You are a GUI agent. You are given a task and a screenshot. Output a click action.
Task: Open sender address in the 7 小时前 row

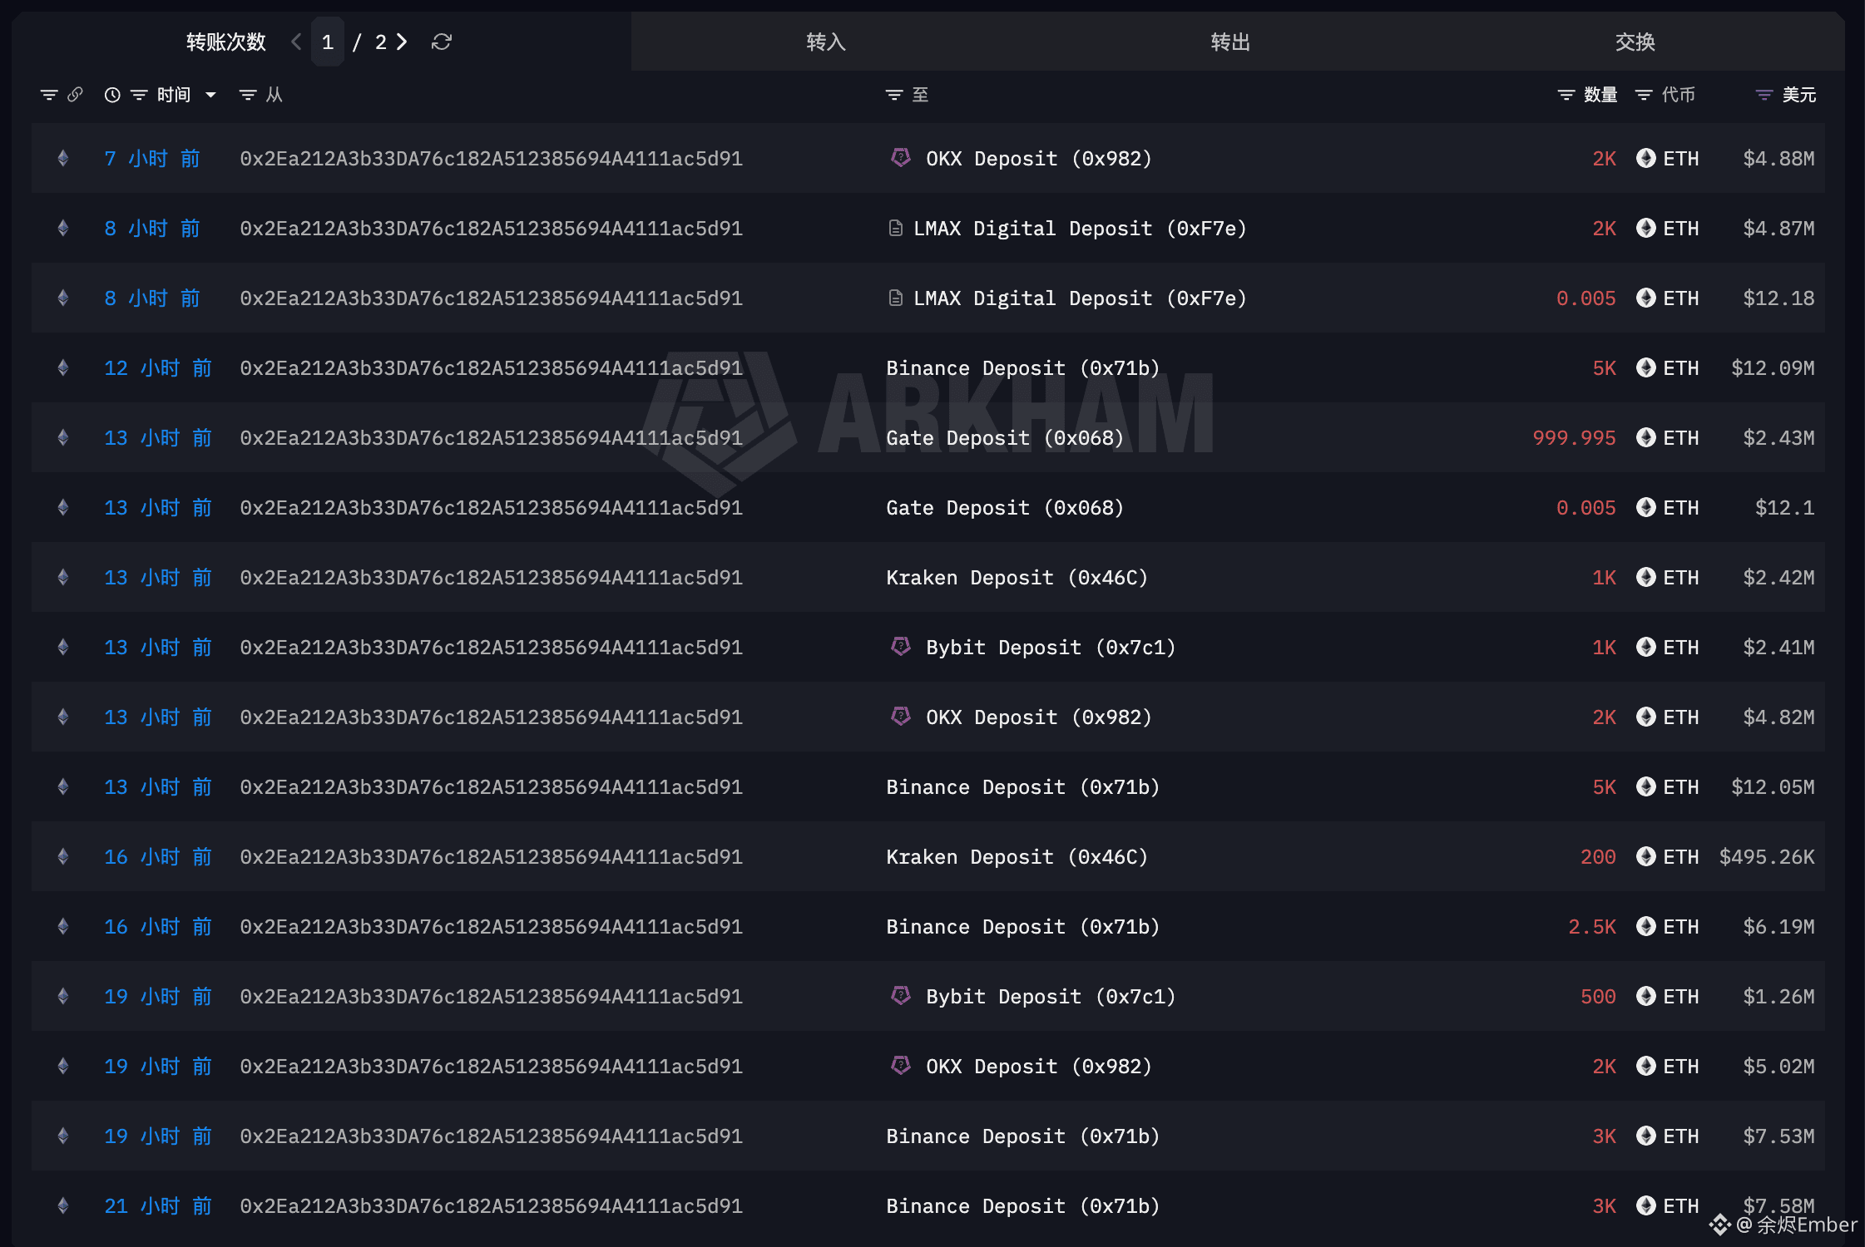click(492, 158)
